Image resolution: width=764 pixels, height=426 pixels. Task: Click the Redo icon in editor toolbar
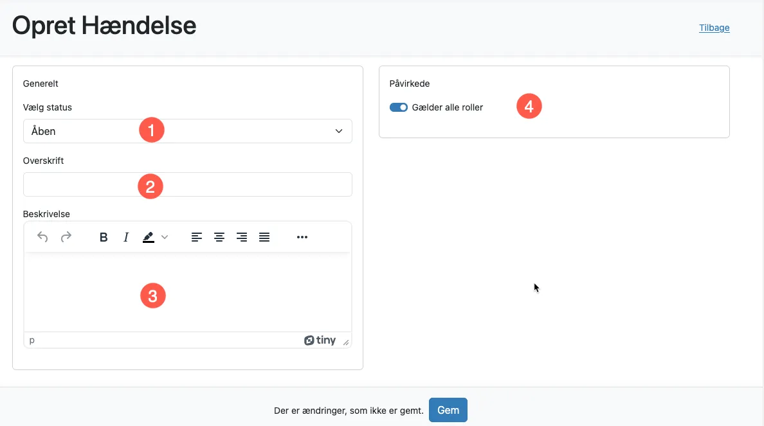point(66,237)
